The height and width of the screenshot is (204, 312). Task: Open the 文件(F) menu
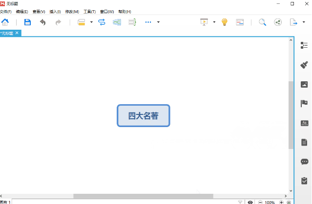[6, 11]
